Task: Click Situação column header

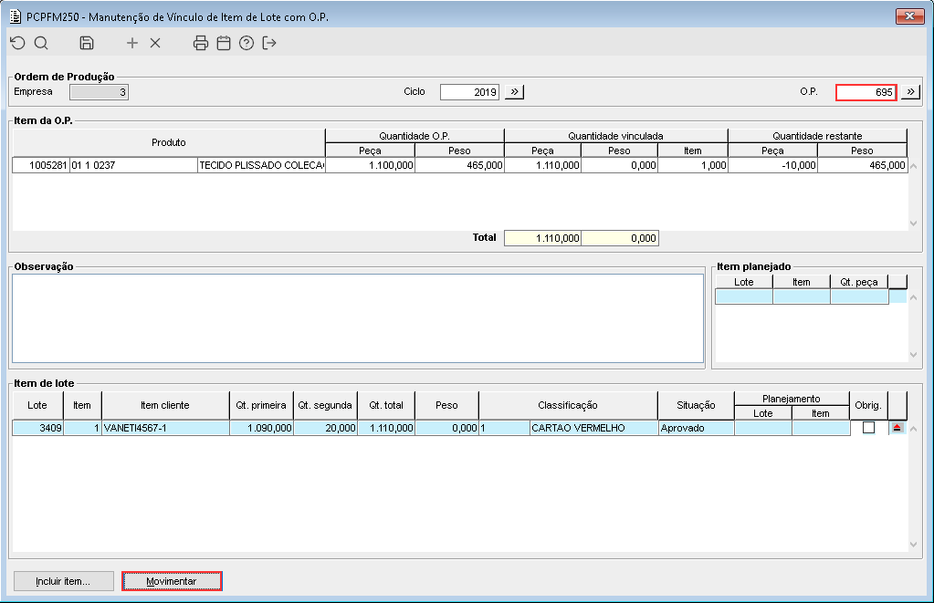Action: pyautogui.click(x=696, y=405)
